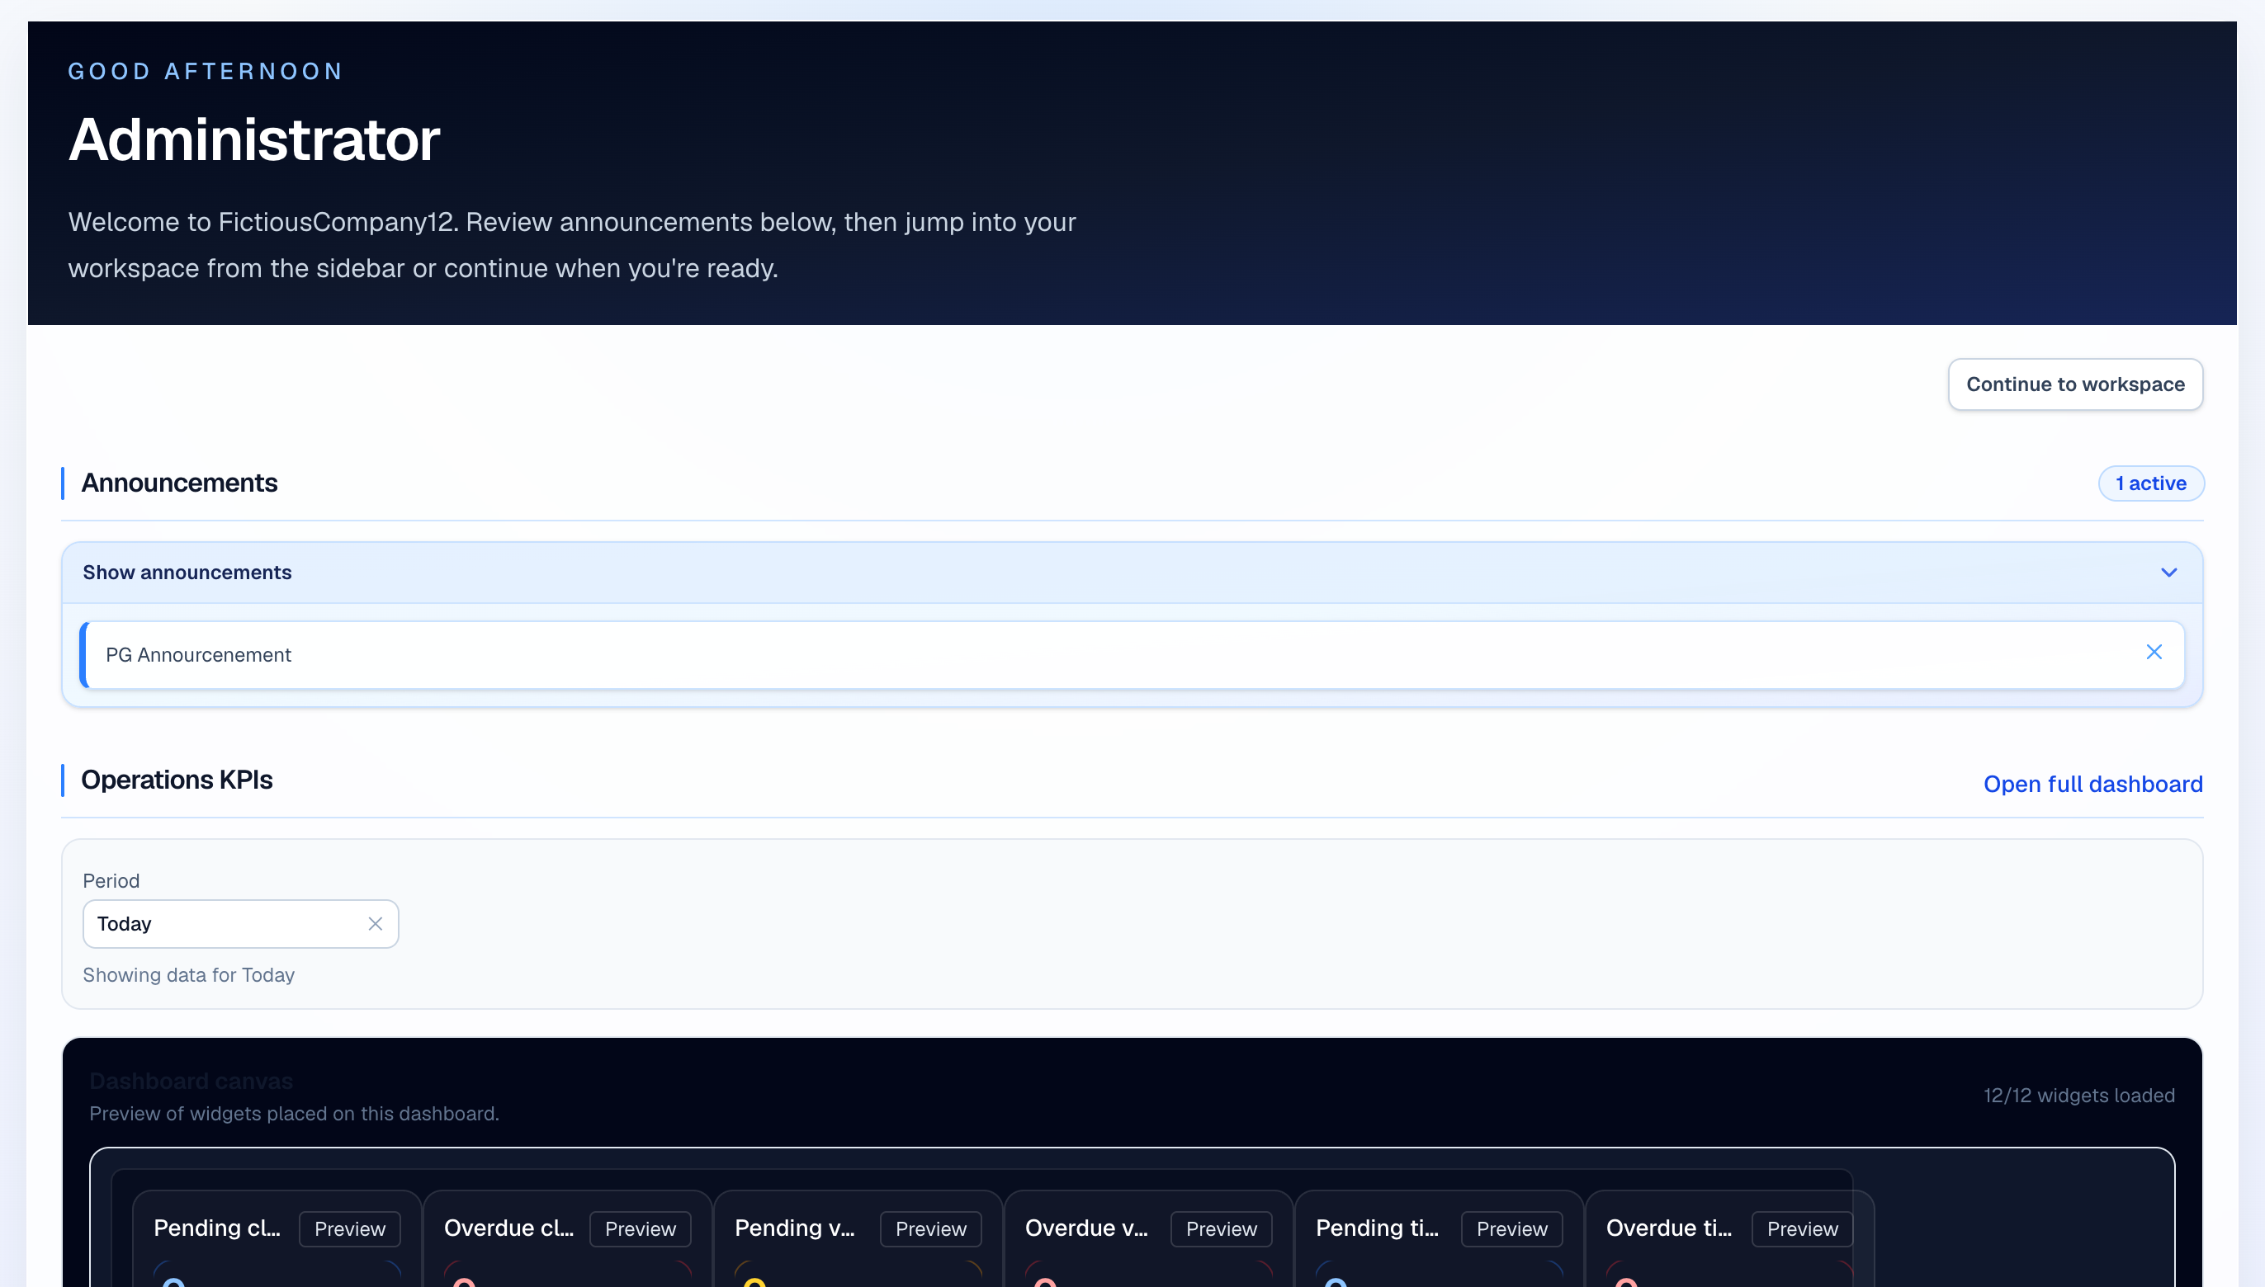
Task: Click the Administrator heading
Action: tap(254, 139)
